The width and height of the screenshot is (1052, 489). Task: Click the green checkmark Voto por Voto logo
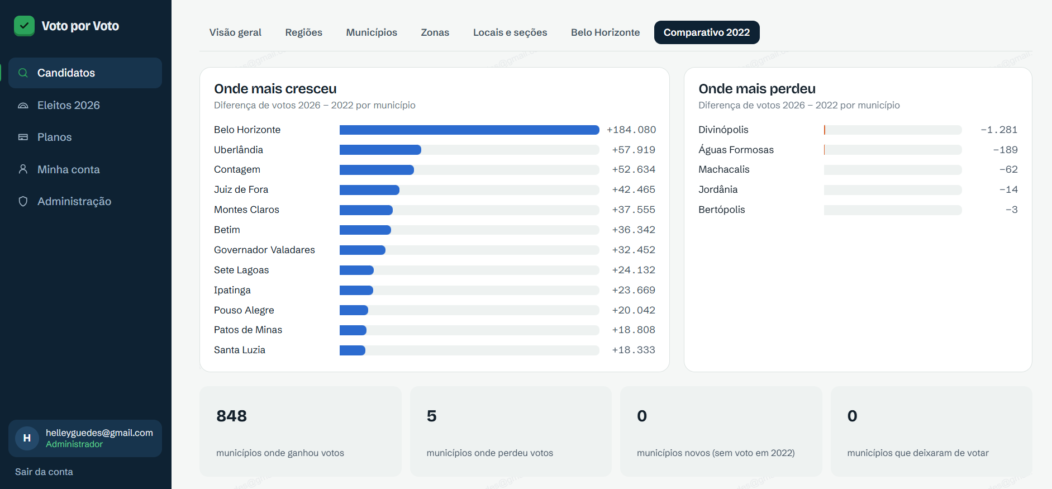click(x=24, y=26)
